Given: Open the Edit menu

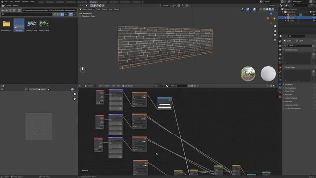Looking at the screenshot, I should 11,2.
